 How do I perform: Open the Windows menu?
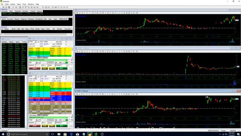31,4
